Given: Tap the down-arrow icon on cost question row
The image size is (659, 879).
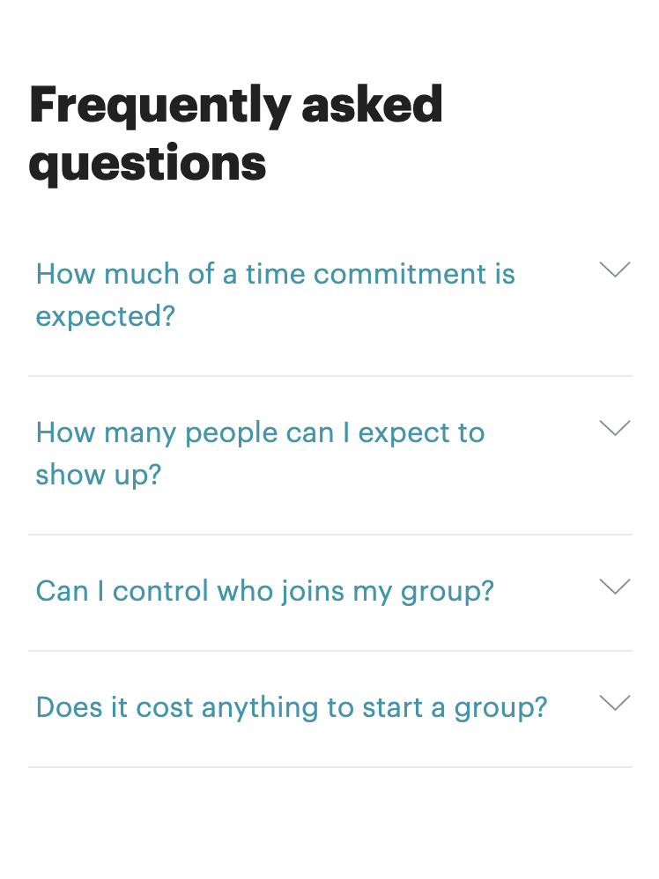Looking at the screenshot, I should point(615,703).
